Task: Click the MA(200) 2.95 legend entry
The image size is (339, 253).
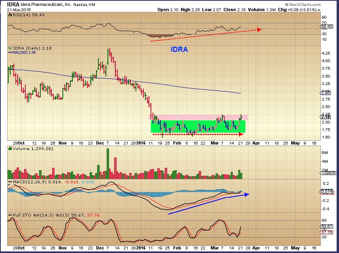Action: (22, 53)
